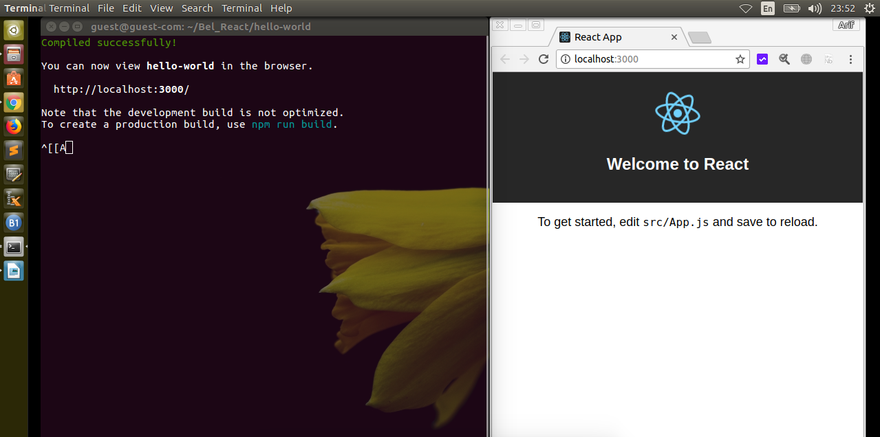Open Sublime Text from the dock
Image resolution: width=880 pixels, height=437 pixels.
coord(14,150)
